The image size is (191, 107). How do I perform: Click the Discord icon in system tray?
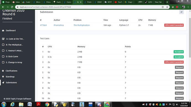point(143,105)
